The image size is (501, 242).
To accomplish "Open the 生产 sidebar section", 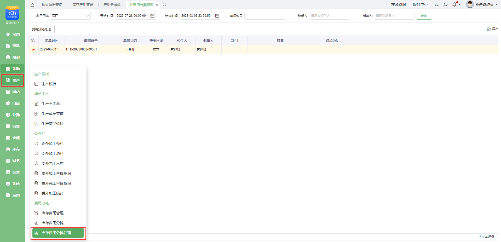I will (13, 80).
